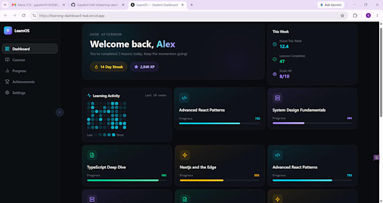Viewport: 383px width, 203px height.
Task: Open the browser extensions icon
Action: coord(355,16)
